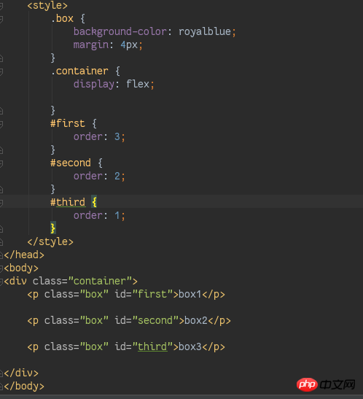
Task: Click the highlighted closing brace of #third
Action: [53, 228]
